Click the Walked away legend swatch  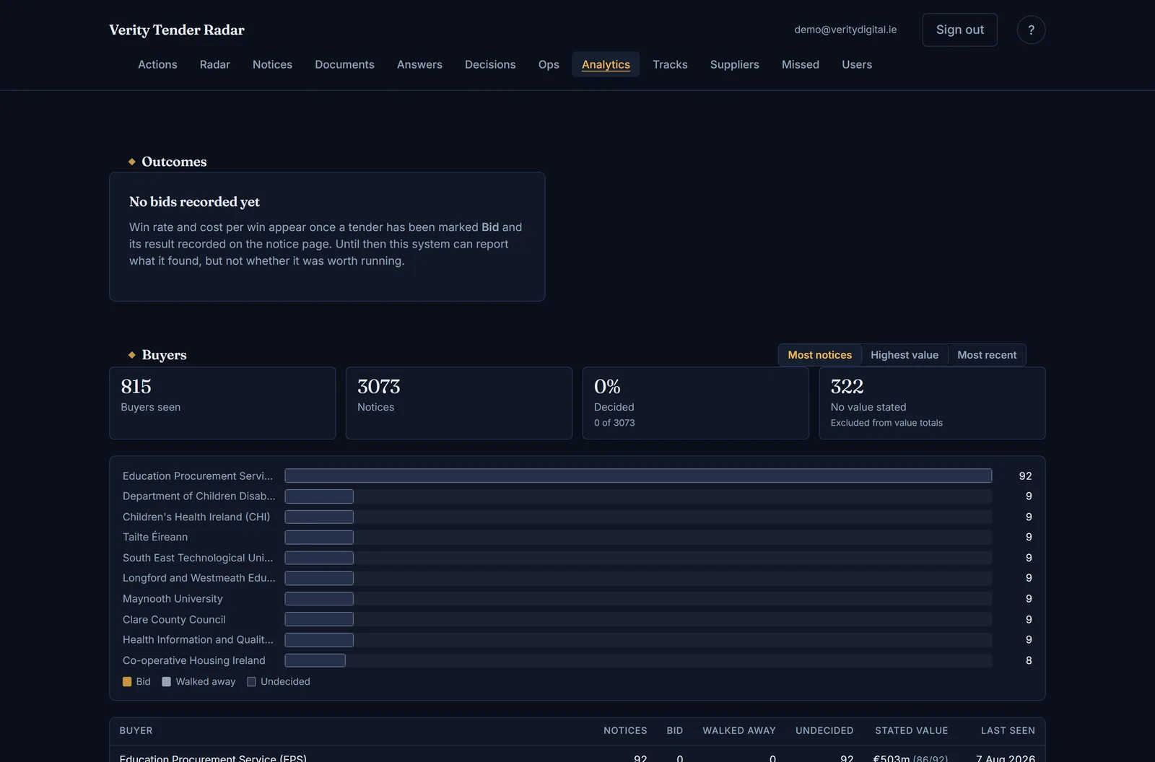[167, 682]
